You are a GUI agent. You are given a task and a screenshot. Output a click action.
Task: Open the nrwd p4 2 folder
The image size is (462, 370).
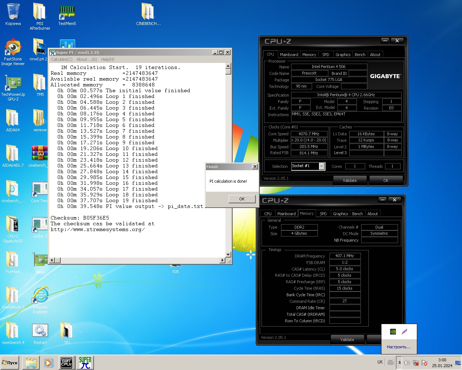[38, 50]
